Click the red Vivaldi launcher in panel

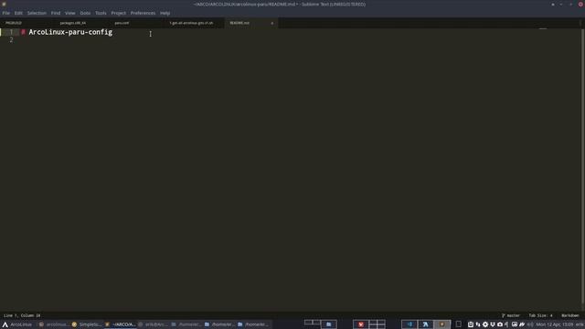pyautogui.click(x=360, y=324)
